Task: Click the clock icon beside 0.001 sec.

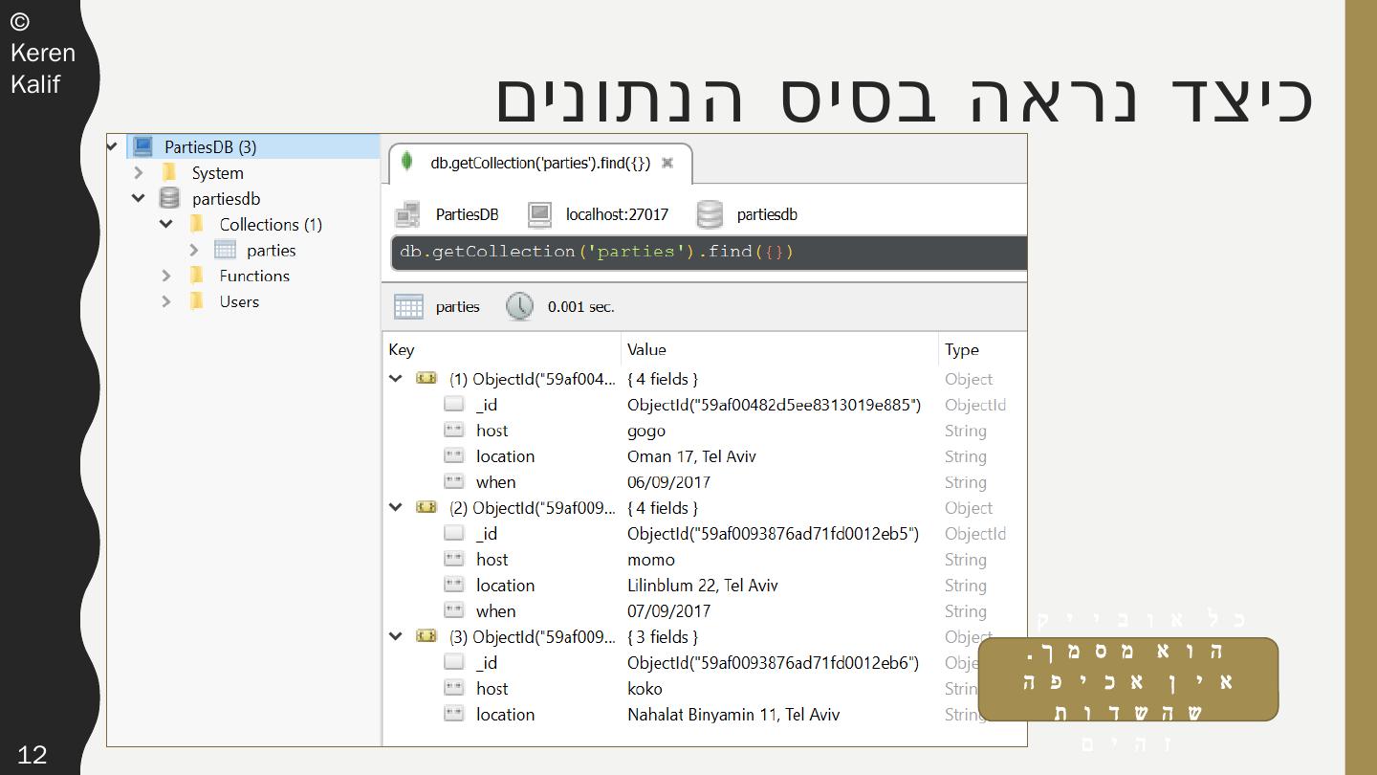Action: (x=519, y=307)
